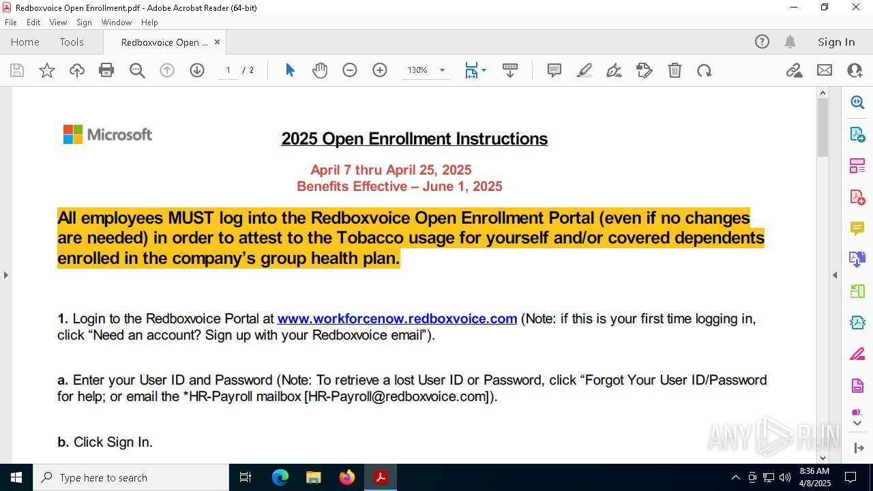This screenshot has width=873, height=491.
Task: Open the translate-style tool in right pane
Action: coord(857,260)
